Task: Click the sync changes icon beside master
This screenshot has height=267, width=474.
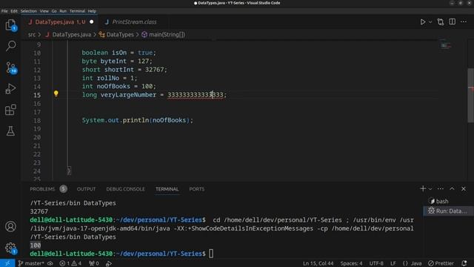Action: [x=50, y=263]
